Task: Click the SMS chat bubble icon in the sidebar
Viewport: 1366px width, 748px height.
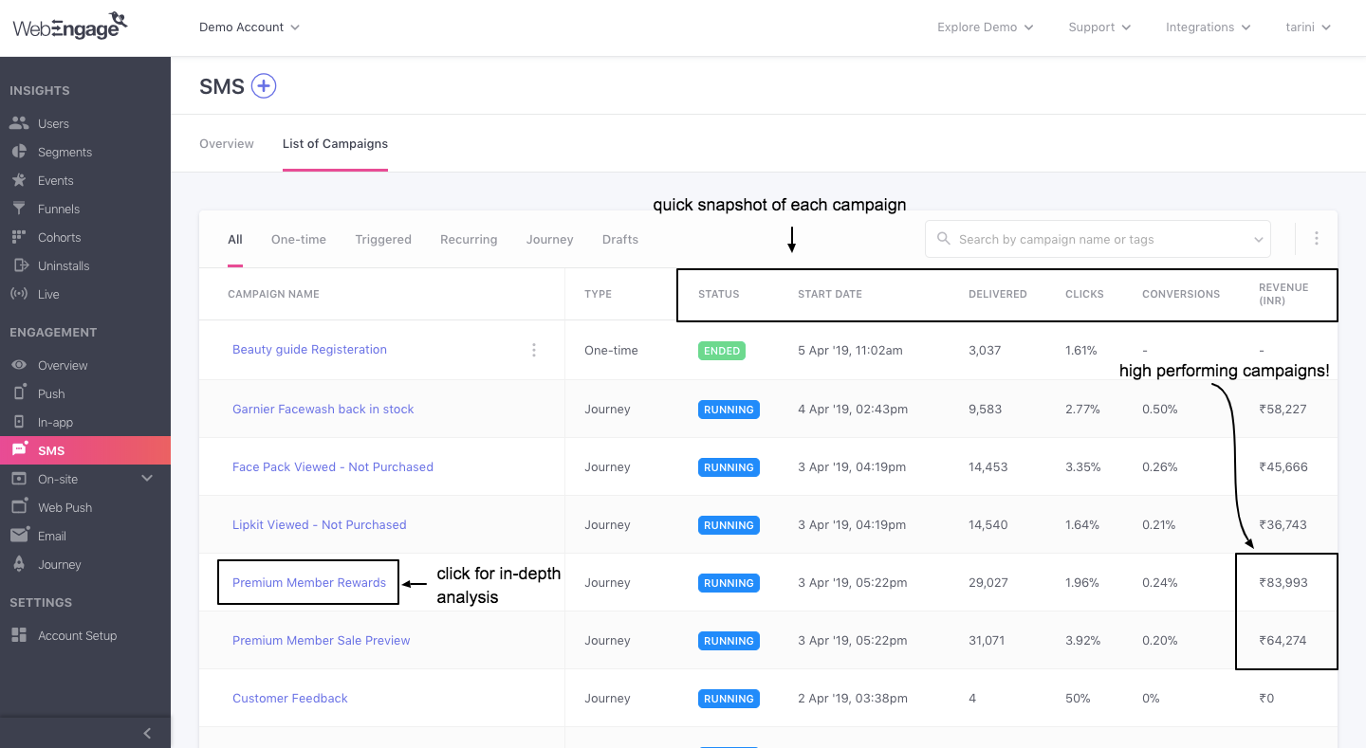Action: 19,450
